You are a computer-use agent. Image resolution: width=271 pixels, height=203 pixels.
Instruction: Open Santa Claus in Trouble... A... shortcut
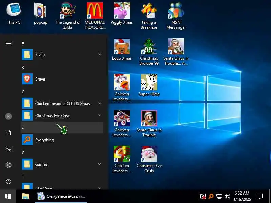(176, 51)
